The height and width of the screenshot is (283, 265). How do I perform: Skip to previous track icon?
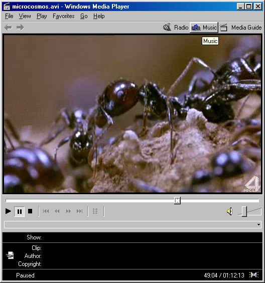46,211
